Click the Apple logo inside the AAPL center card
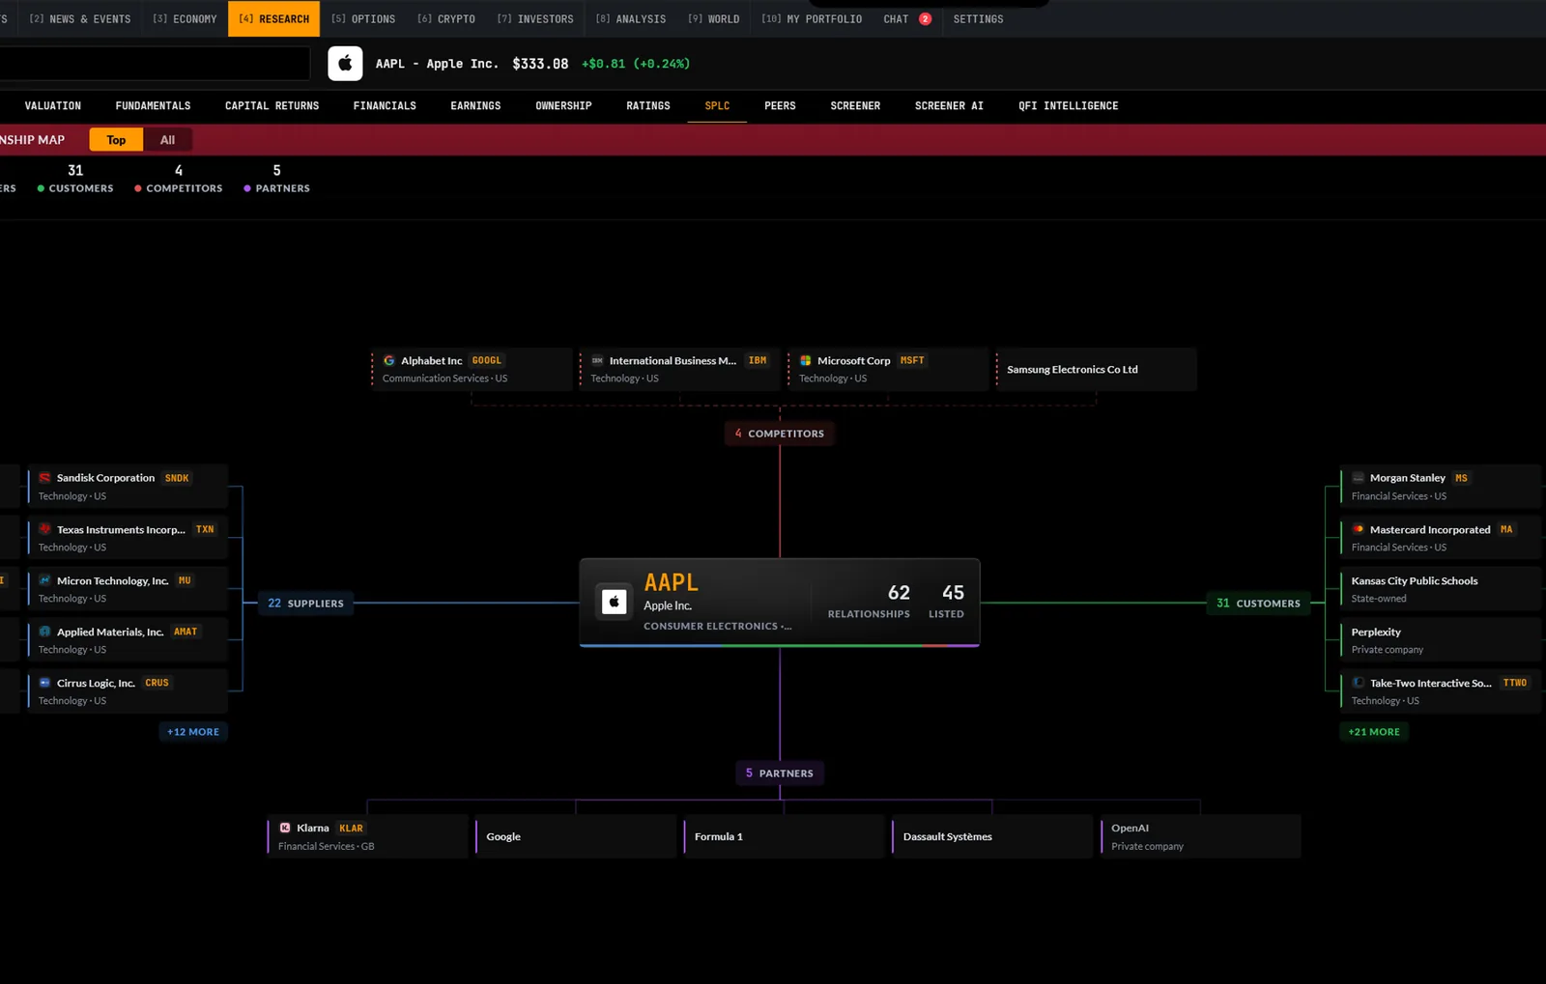Image resolution: width=1546 pixels, height=984 pixels. pos(614,602)
